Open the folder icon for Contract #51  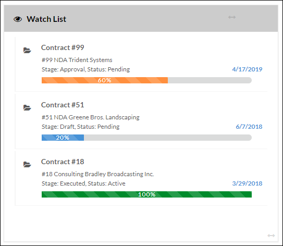[x=27, y=107]
